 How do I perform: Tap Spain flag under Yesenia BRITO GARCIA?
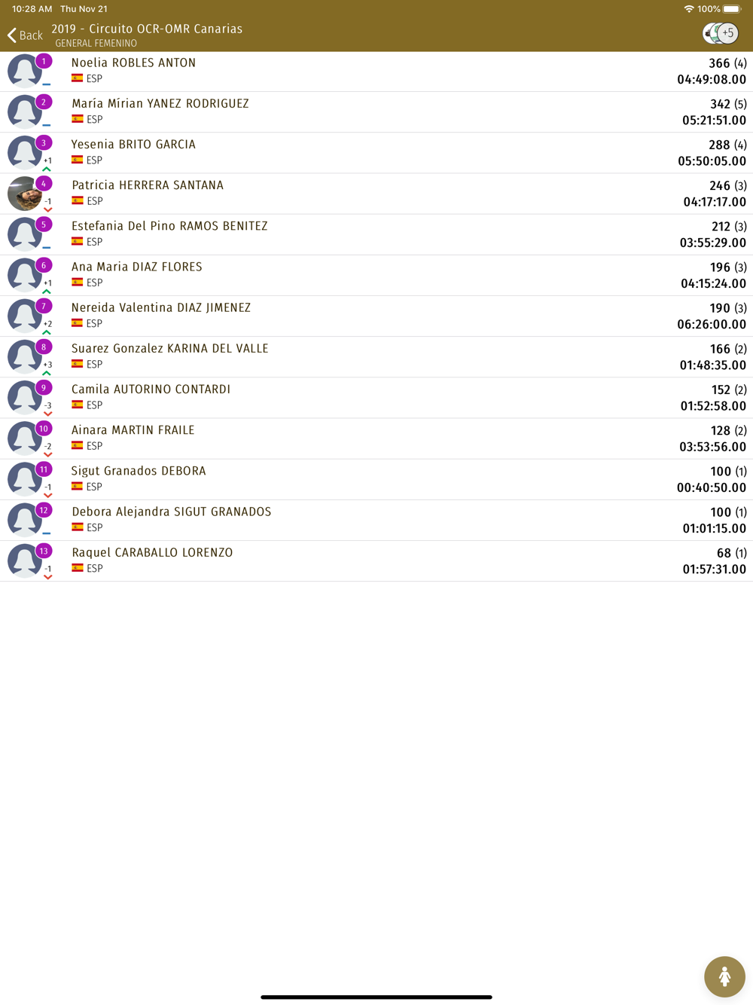point(78,160)
